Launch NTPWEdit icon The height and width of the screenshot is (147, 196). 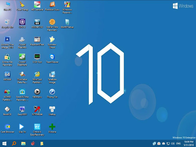tap(37, 111)
